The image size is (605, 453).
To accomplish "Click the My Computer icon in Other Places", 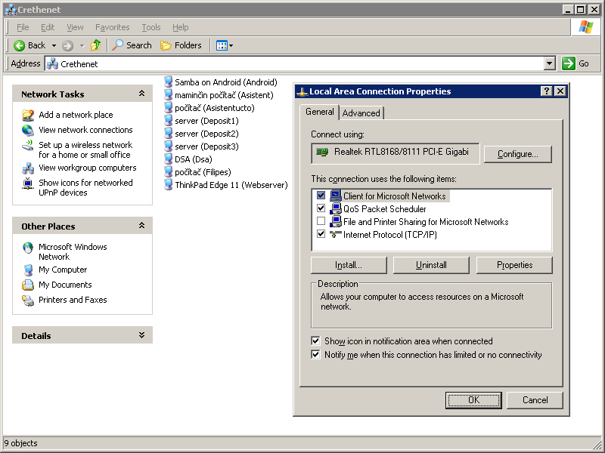I will [28, 270].
